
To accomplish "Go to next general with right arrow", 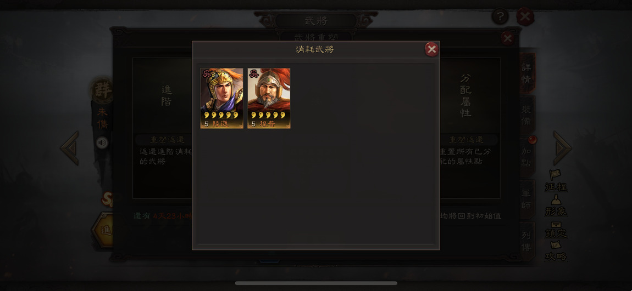I will 562,148.
